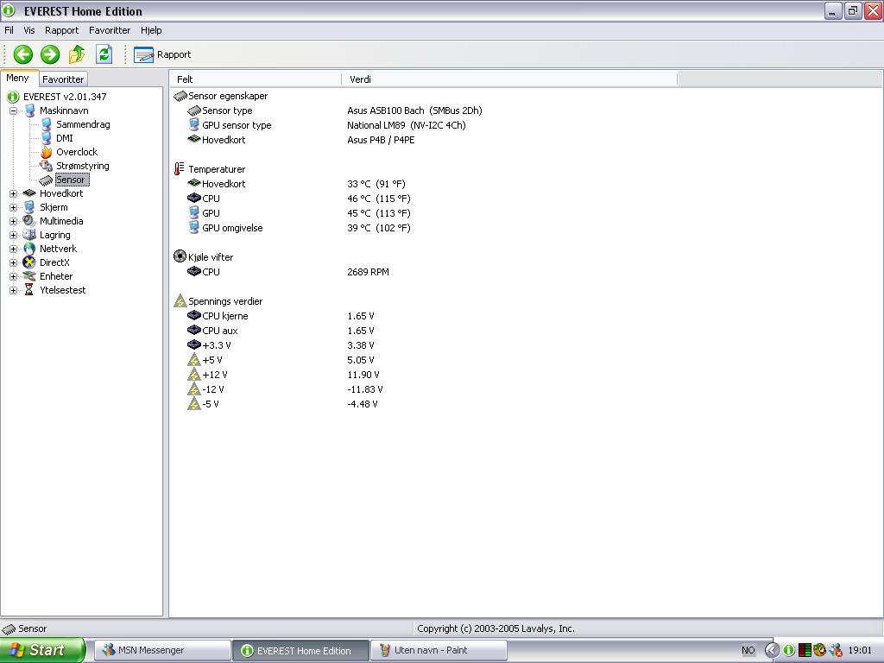Screen dimensions: 884x663
Task: Click the Kjøle vifter fan icon
Action: pyautogui.click(x=180, y=256)
